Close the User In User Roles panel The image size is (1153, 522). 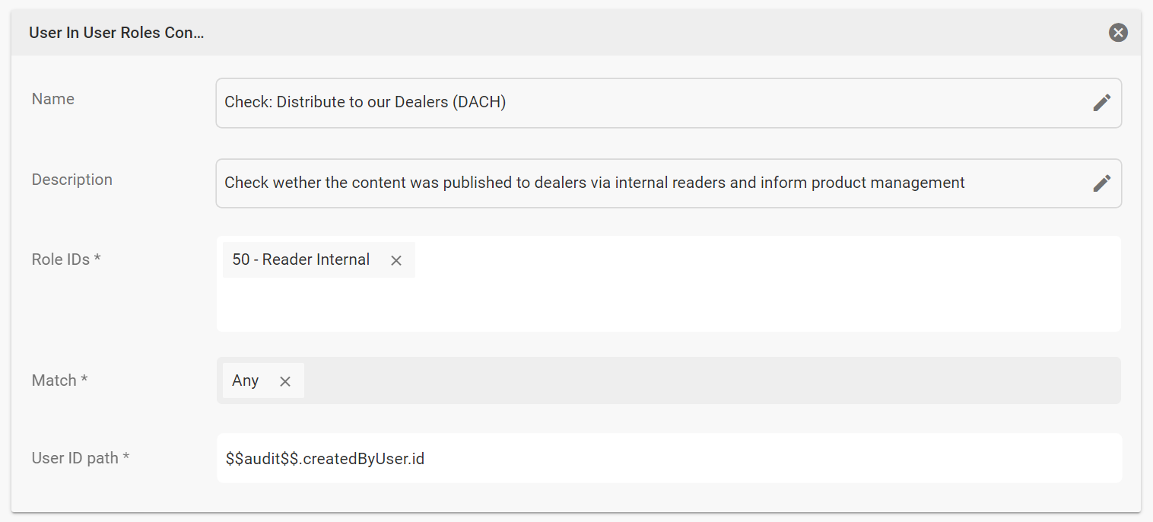(x=1118, y=32)
